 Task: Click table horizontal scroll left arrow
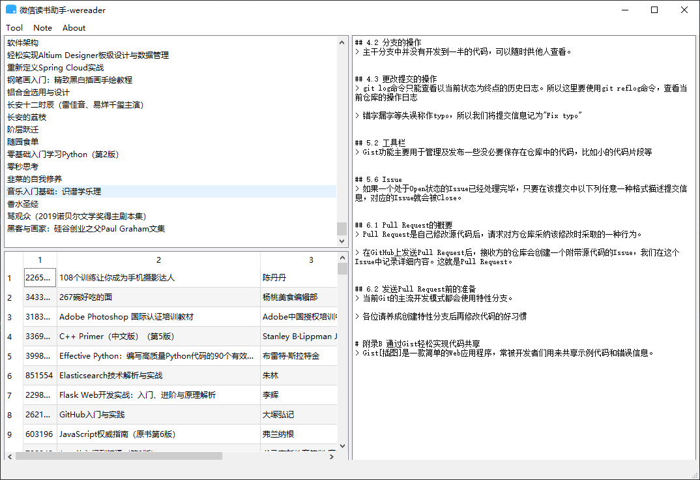pos(10,457)
